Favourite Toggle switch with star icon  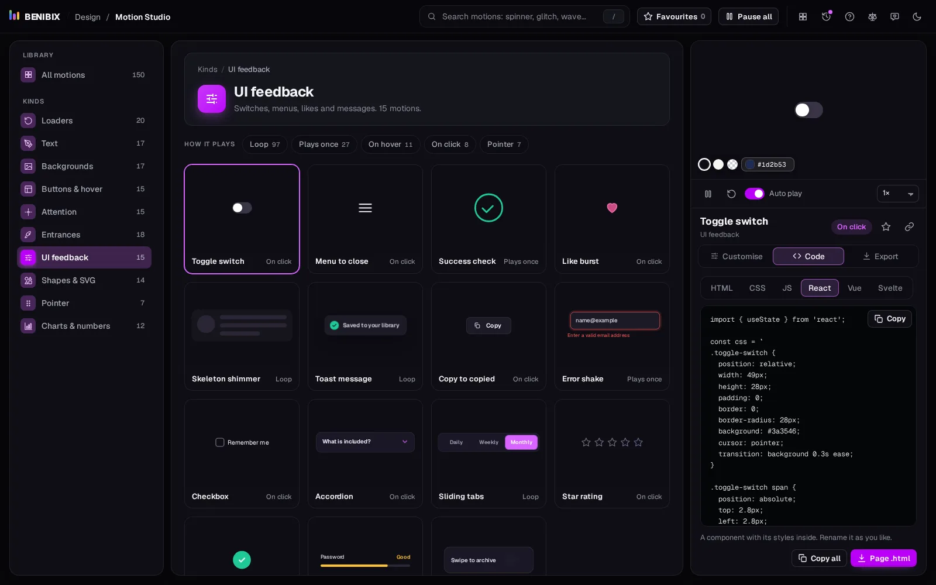(x=886, y=226)
